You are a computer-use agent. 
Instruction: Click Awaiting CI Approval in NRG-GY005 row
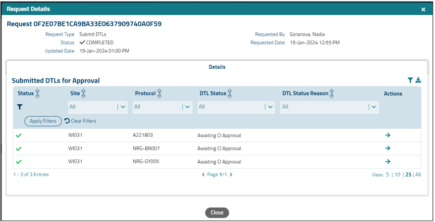[219, 162]
